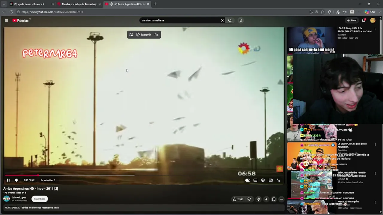Image resolution: width=383 pixels, height=215 pixels.
Task: Like the video with 2.9 K
Action: coord(238,199)
